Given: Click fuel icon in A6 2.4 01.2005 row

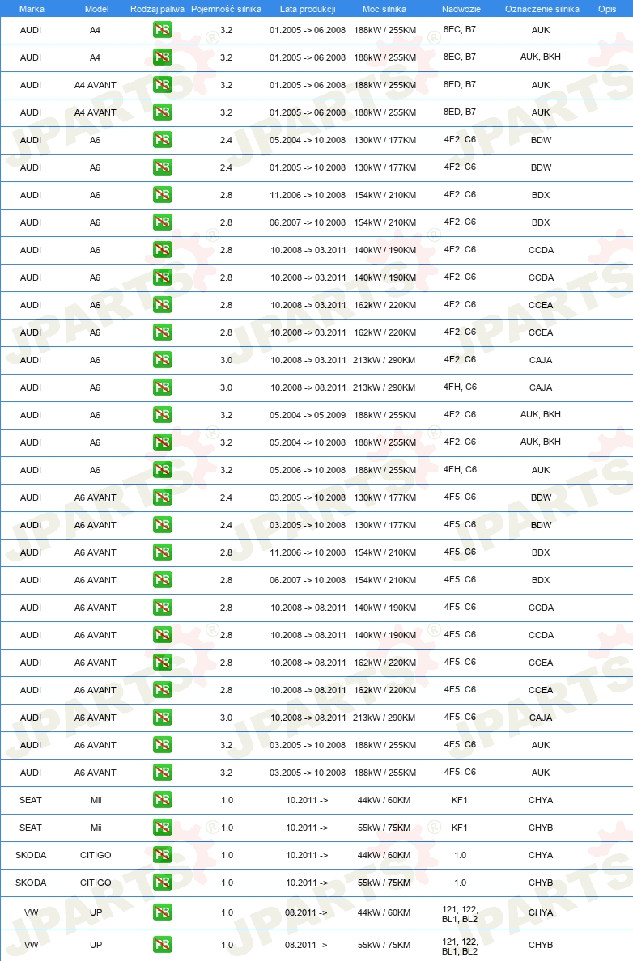Looking at the screenshot, I should [x=163, y=167].
